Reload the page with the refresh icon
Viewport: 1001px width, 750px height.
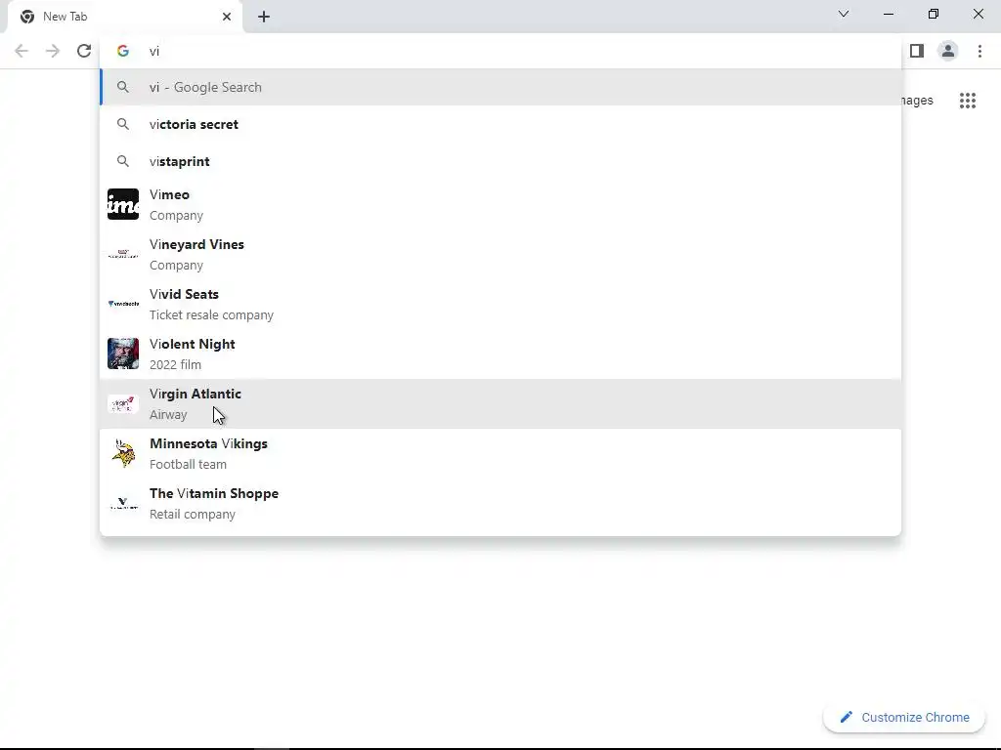point(84,51)
